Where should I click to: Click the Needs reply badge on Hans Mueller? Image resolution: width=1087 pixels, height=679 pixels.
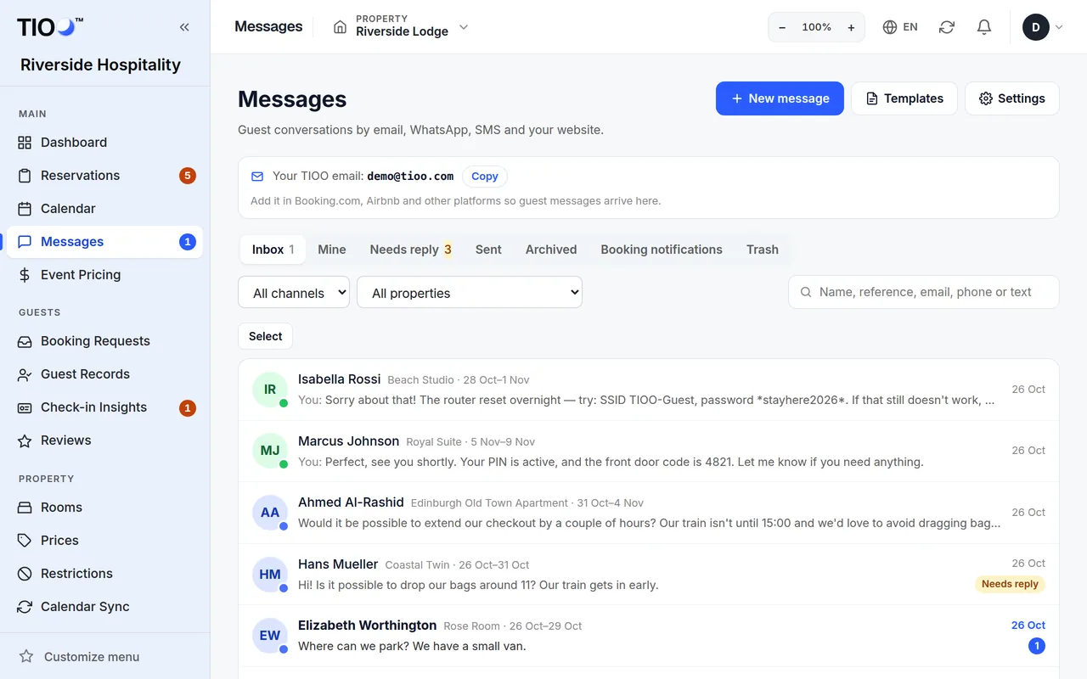coord(1010,584)
